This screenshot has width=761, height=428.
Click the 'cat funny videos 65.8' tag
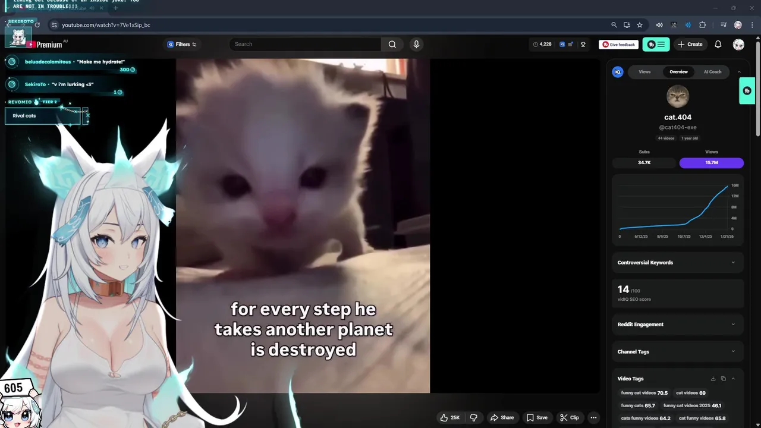[702, 418]
